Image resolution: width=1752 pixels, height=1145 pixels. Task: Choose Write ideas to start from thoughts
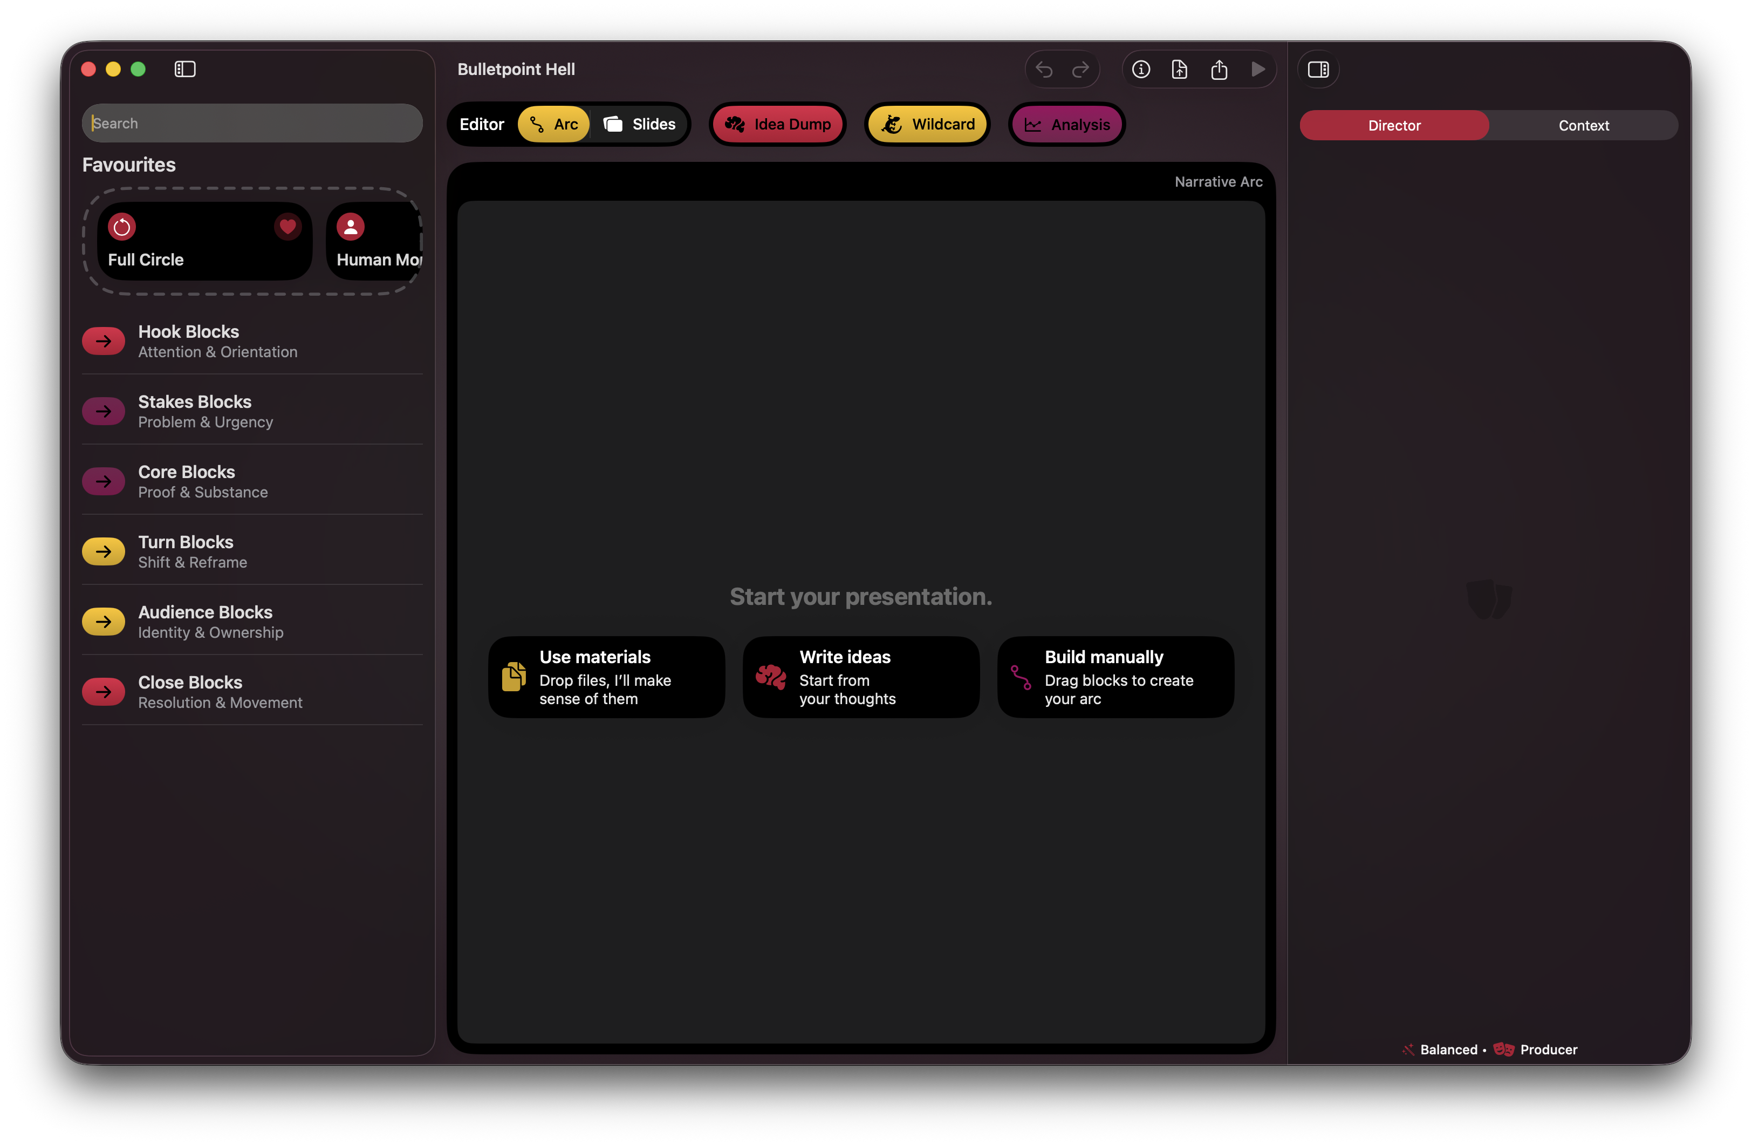coord(860,676)
